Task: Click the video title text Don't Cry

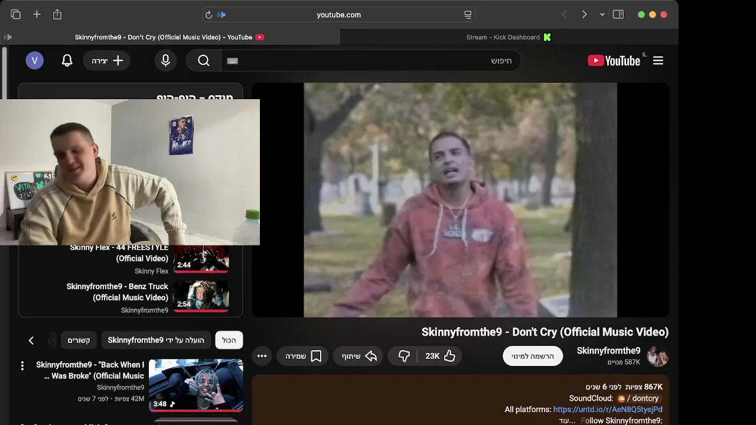Action: point(545,332)
